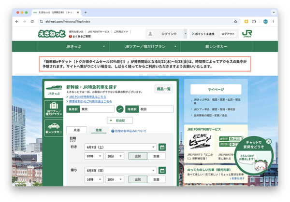Screen dimensions: 290x202
Task: Click the browser back arrow
Action: tap(17, 22)
